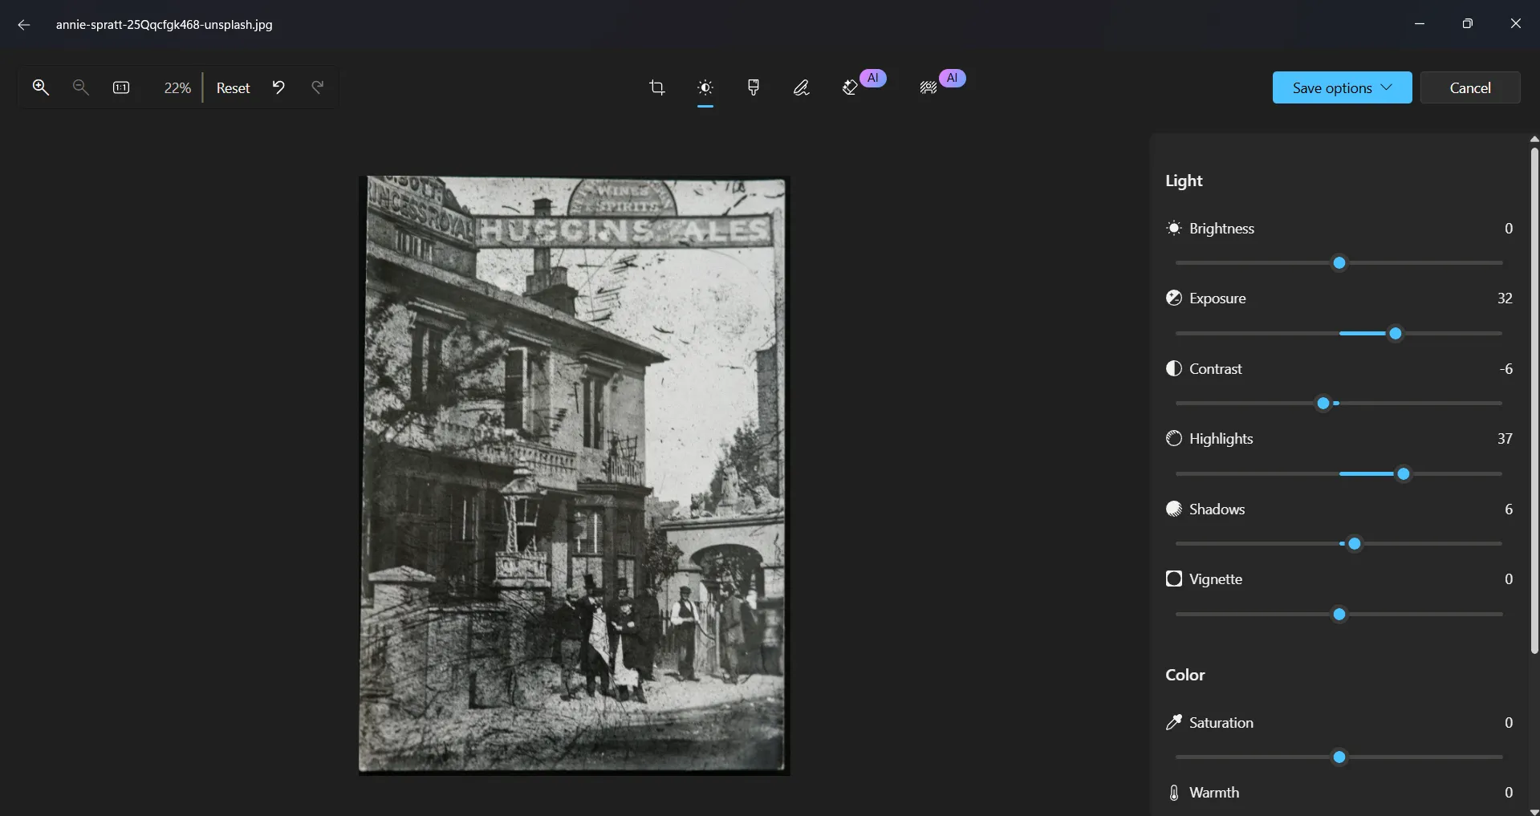Reset all photo edits
Viewport: 1540px width, 816px height.
click(233, 87)
